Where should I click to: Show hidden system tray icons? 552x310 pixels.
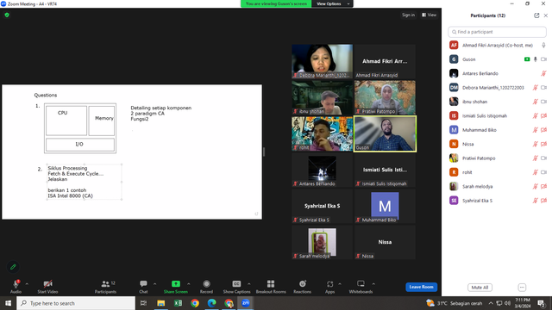click(491, 303)
